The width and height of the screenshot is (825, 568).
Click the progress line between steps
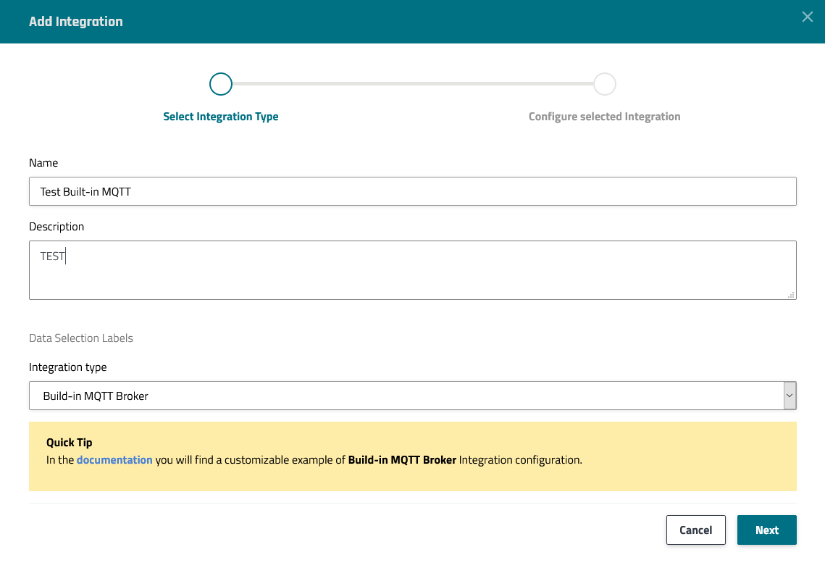coord(413,83)
